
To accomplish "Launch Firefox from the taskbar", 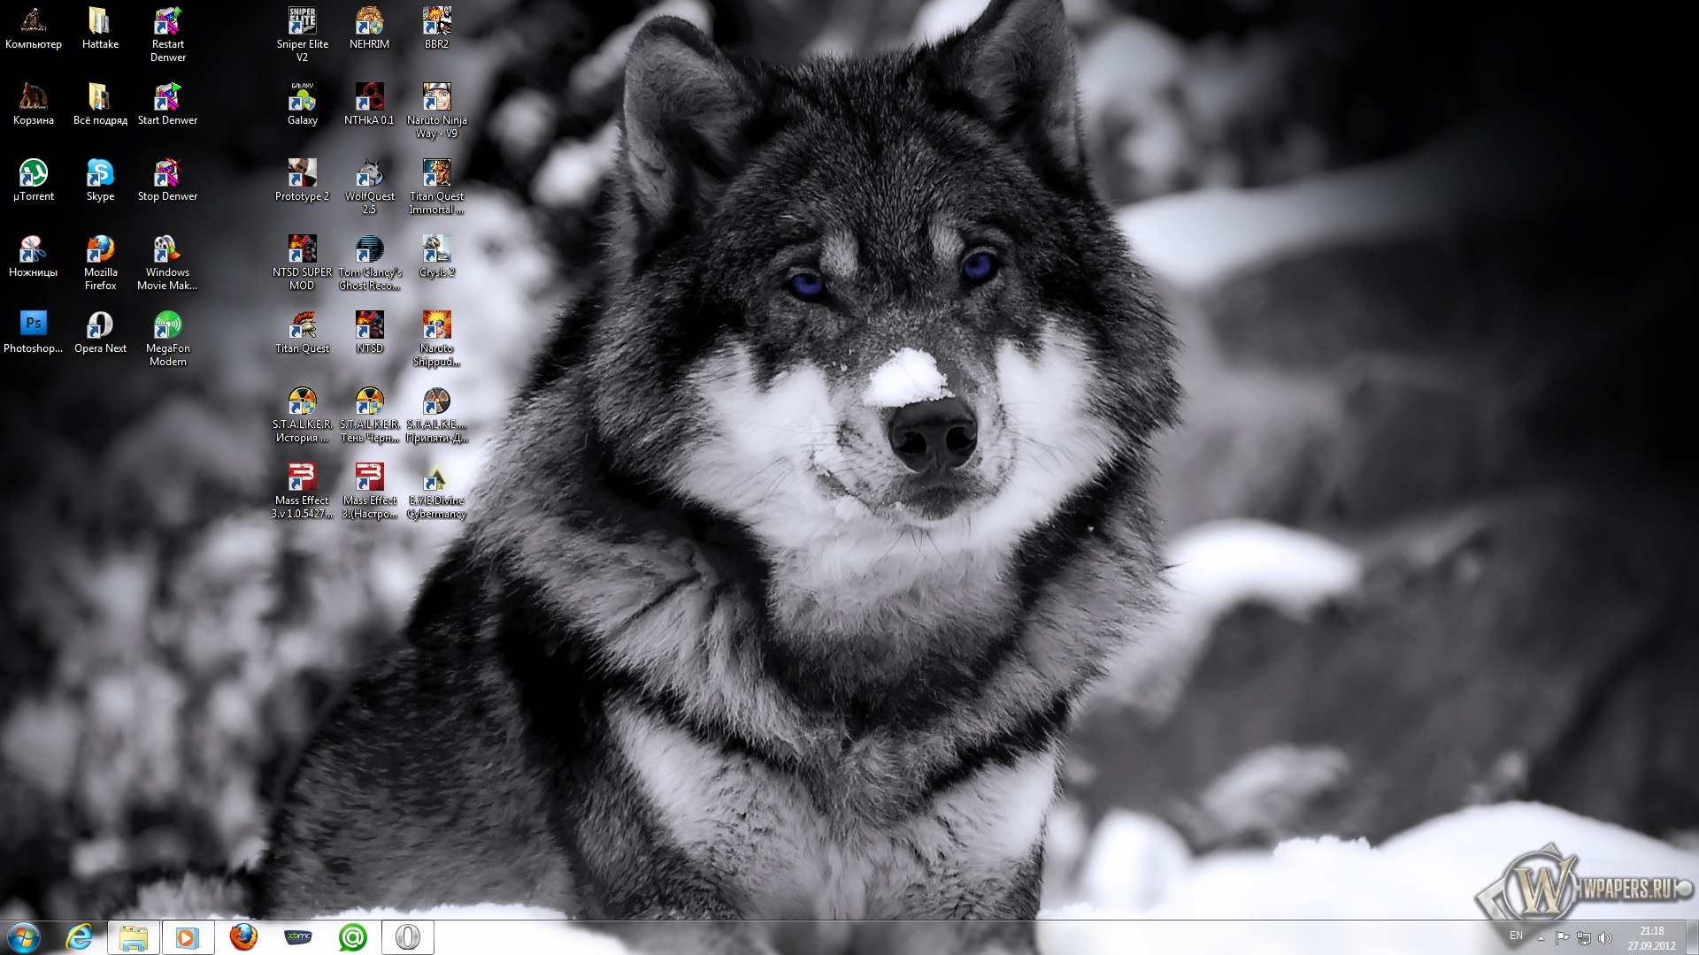I will 243,937.
